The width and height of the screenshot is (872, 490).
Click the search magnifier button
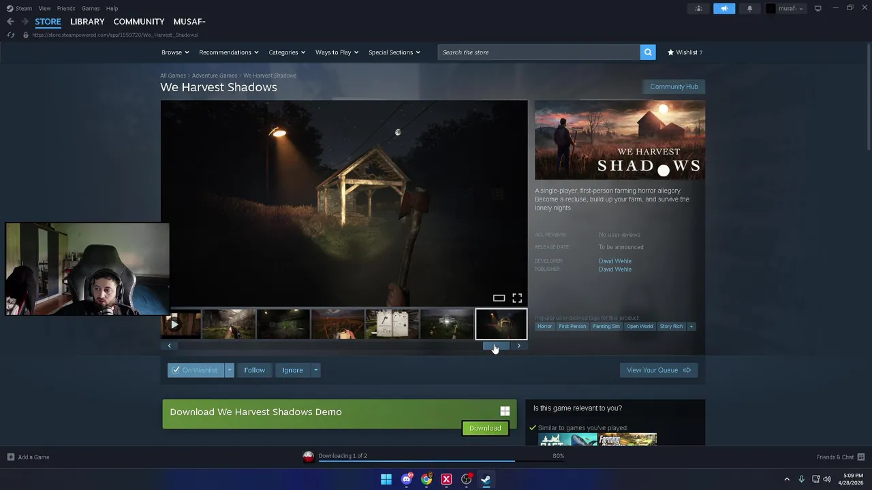pyautogui.click(x=648, y=52)
